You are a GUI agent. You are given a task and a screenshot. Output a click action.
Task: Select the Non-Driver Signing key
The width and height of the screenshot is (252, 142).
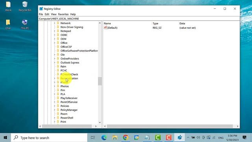[x=72, y=27]
